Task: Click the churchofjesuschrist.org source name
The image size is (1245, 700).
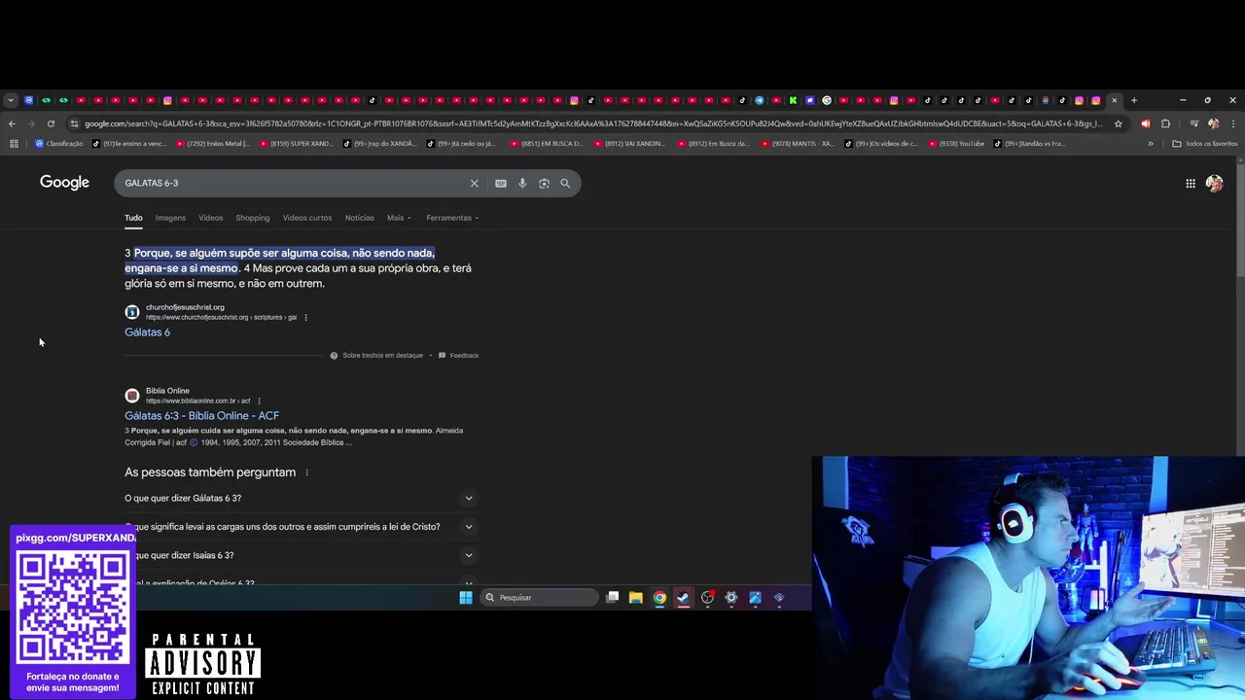Action: [185, 307]
